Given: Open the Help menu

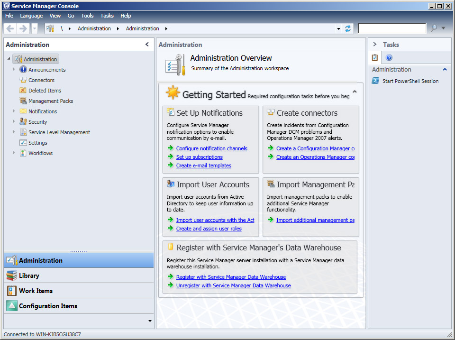Looking at the screenshot, I should [x=126, y=16].
